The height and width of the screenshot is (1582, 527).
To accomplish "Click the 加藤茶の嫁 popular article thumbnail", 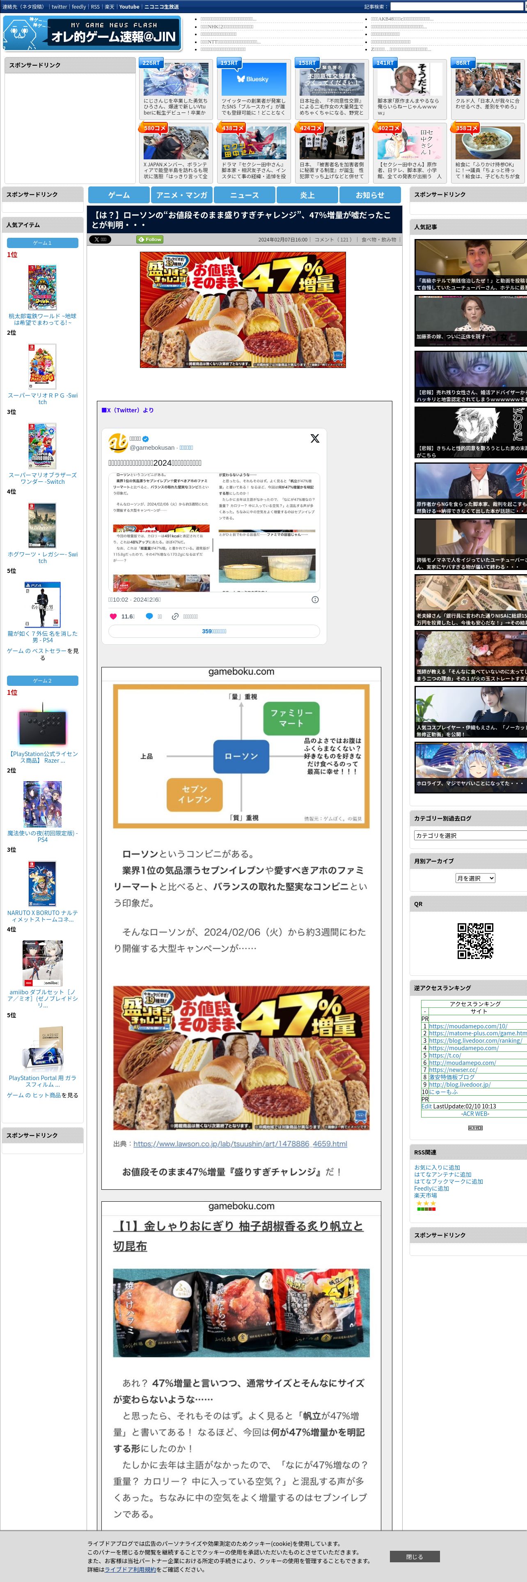I will coord(470,321).
